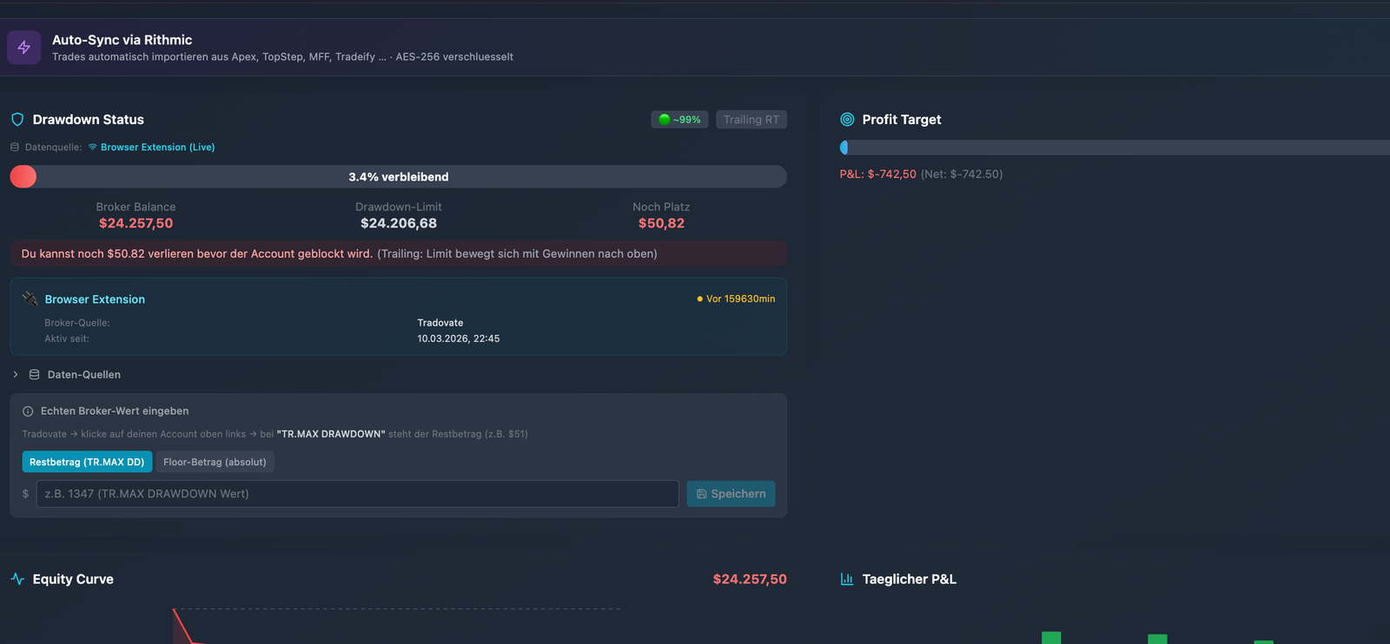Click the P&L: $-742,50 text
This screenshot has width=1390, height=644.
click(877, 174)
